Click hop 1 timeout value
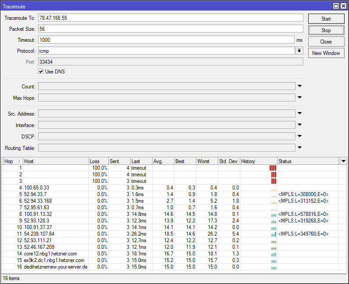Viewport: 349px width, 284px height. click(139, 168)
